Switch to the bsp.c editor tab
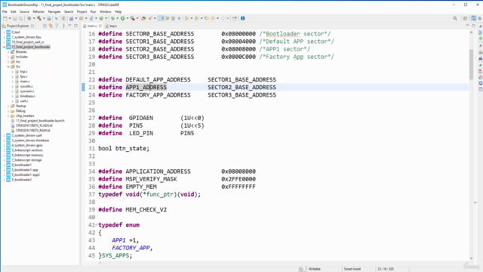 tap(112, 26)
